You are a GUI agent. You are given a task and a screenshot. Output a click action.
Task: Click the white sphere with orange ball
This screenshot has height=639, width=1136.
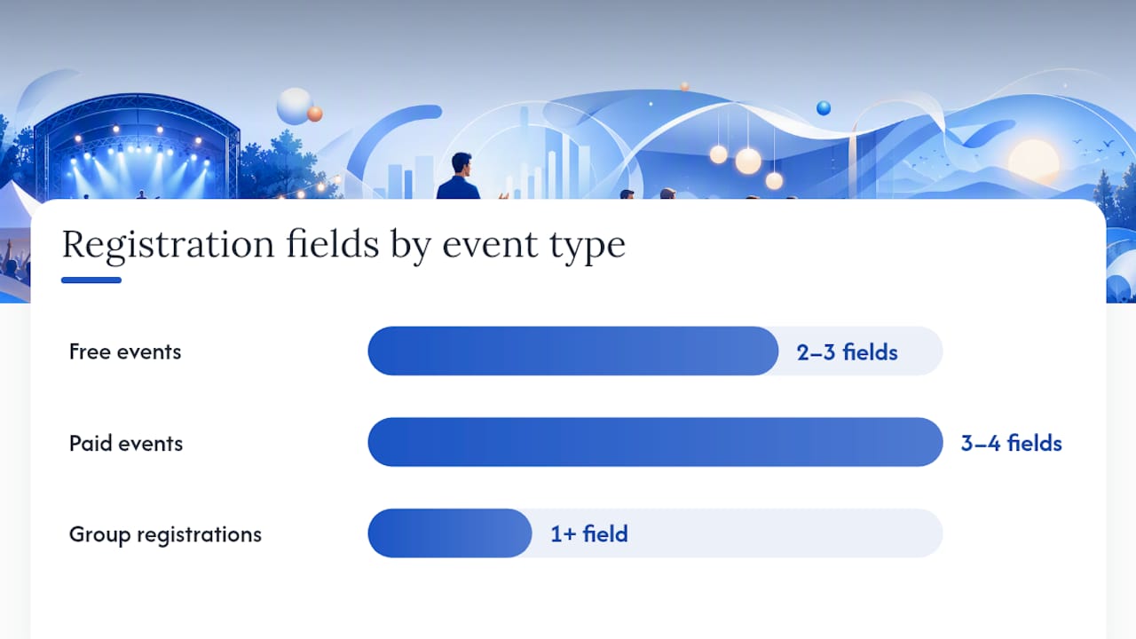pos(298,107)
